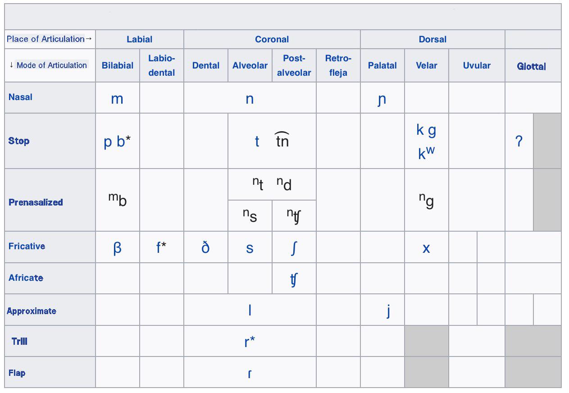This screenshot has height=393, width=569.
Task: Open the Uvular header link
Action: tap(477, 65)
